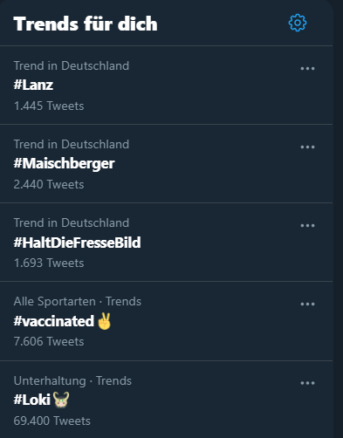Click 'Alle Sportarten · Trends' category label
This screenshot has width=343, height=438.
tap(78, 301)
